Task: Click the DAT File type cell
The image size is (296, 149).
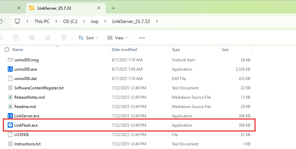Action: click(179, 78)
